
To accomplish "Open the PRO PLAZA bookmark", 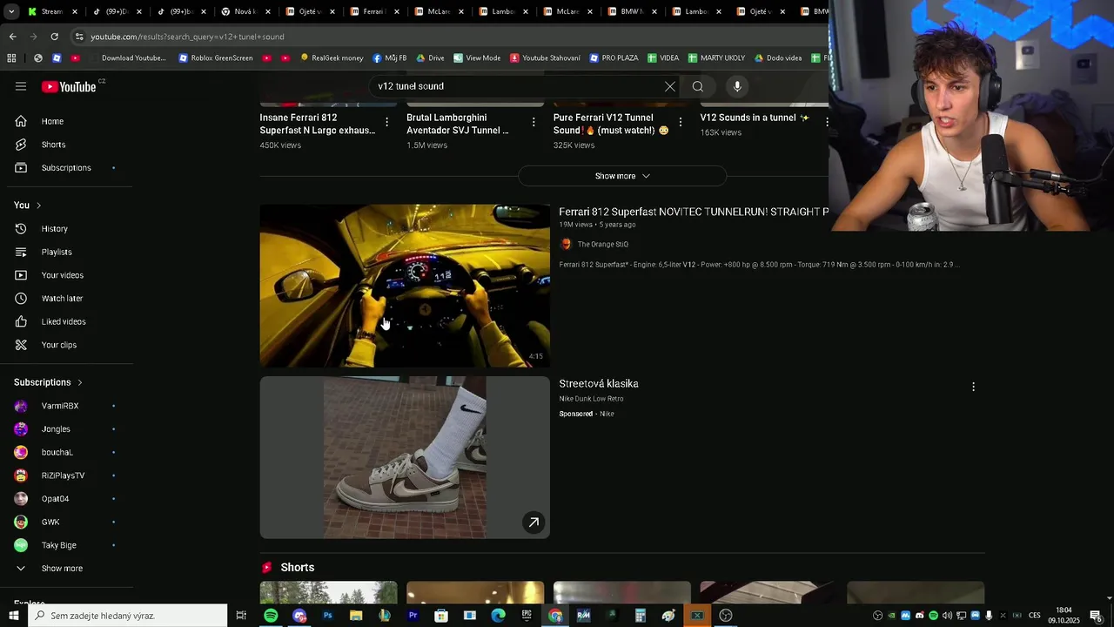I will point(614,58).
